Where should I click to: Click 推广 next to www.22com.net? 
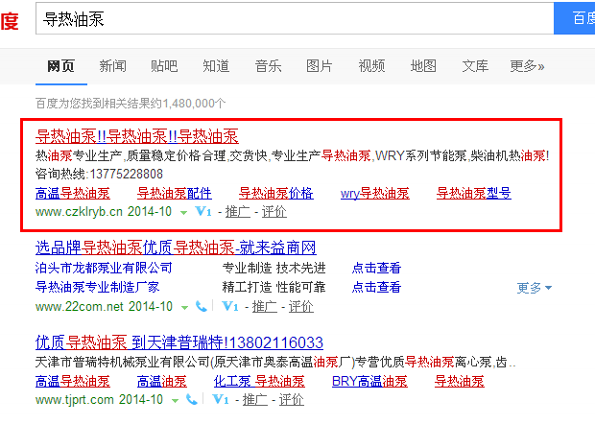(265, 306)
